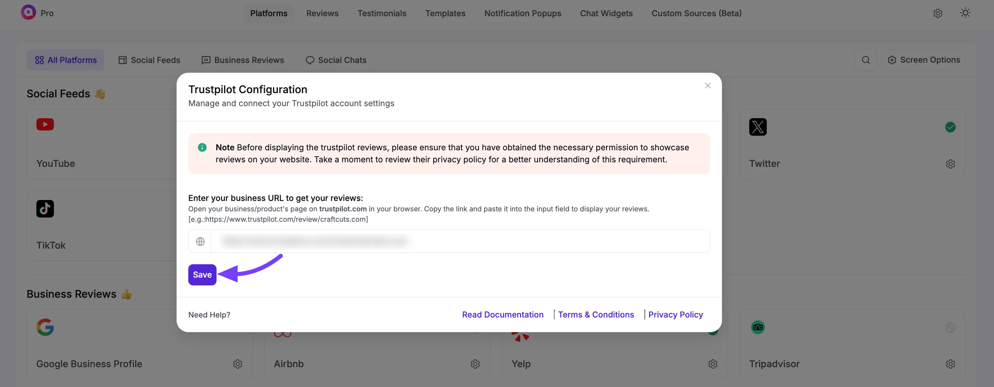This screenshot has height=387, width=994.
Task: Click the Google Business Profile icon
Action: point(45,327)
